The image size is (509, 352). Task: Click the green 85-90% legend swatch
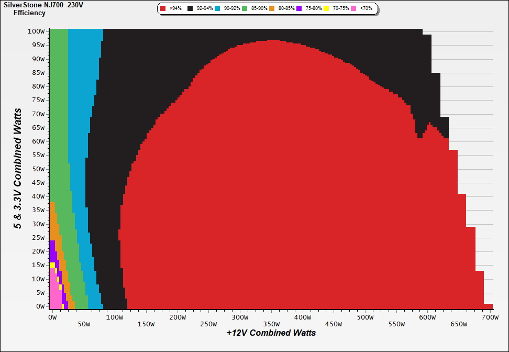click(244, 9)
